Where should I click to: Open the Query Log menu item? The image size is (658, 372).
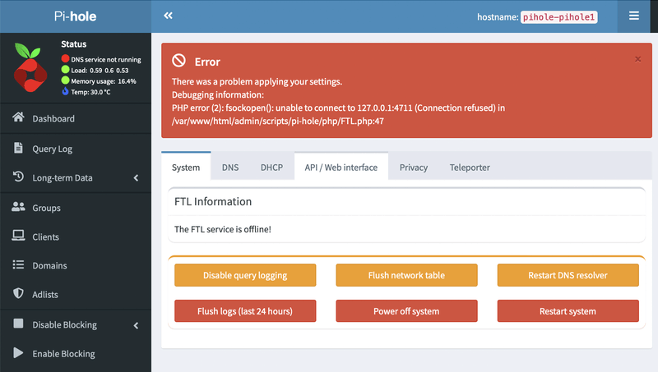(76, 149)
